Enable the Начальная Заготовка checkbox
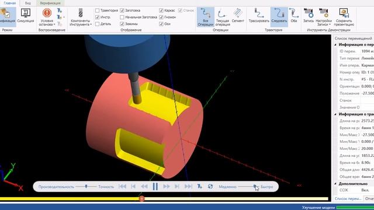The height and width of the screenshot is (210, 374). pyautogui.click(x=122, y=17)
